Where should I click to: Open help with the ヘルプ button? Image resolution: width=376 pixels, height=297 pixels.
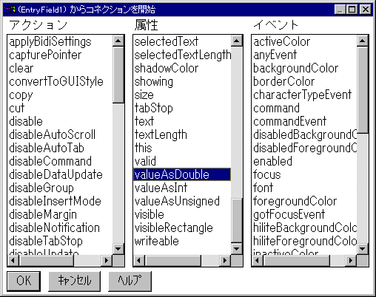[x=130, y=281]
